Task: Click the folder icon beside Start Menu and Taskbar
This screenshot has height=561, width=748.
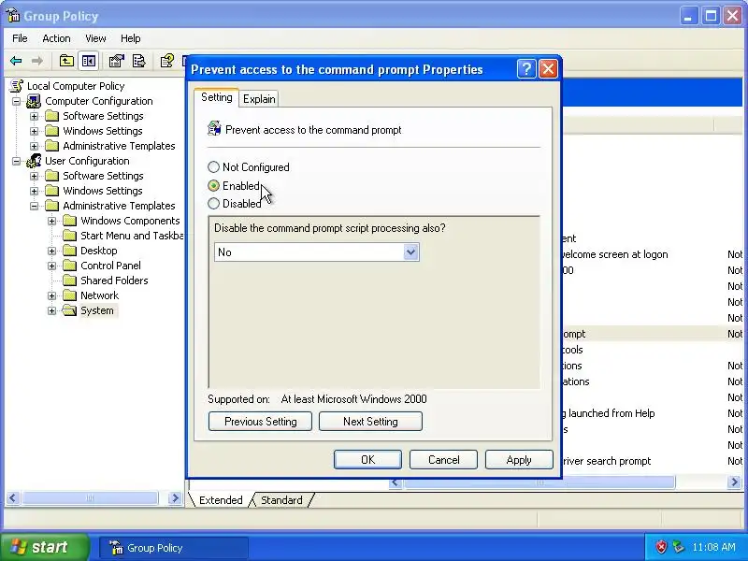Action: click(x=69, y=236)
